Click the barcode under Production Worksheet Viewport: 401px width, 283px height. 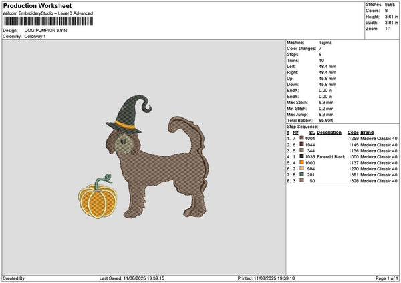click(x=49, y=21)
